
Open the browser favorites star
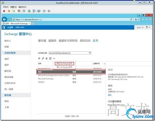[x=146, y=19]
